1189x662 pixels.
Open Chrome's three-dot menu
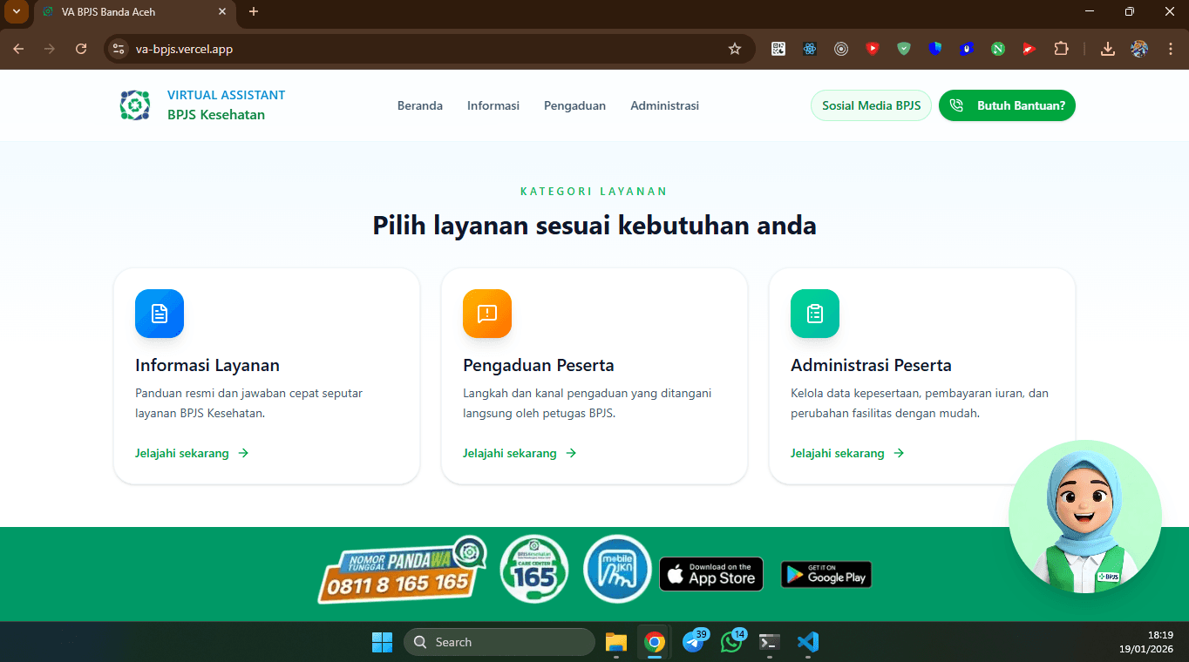[x=1171, y=49]
